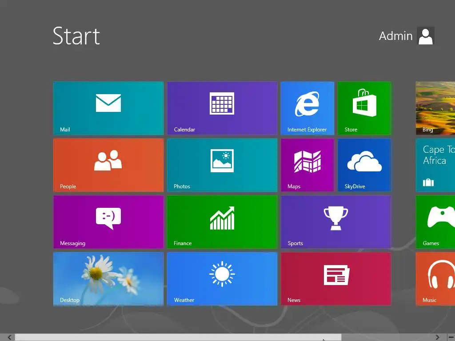455x341 pixels.
Task: Open the People tile
Action: click(x=108, y=165)
